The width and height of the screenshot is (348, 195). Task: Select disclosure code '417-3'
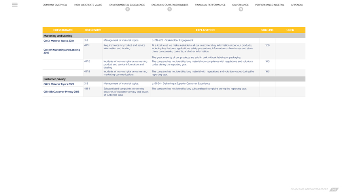point(87,71)
